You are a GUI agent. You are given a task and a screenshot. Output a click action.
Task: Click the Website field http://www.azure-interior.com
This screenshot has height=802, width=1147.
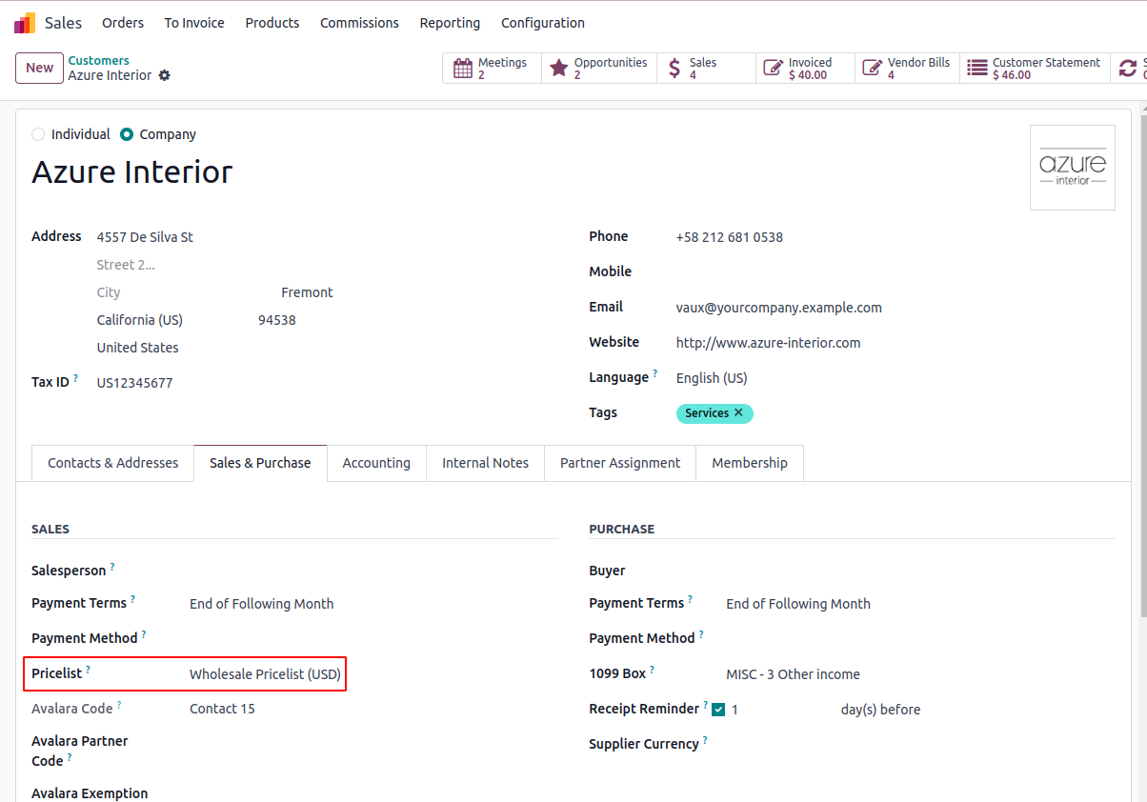click(895, 343)
